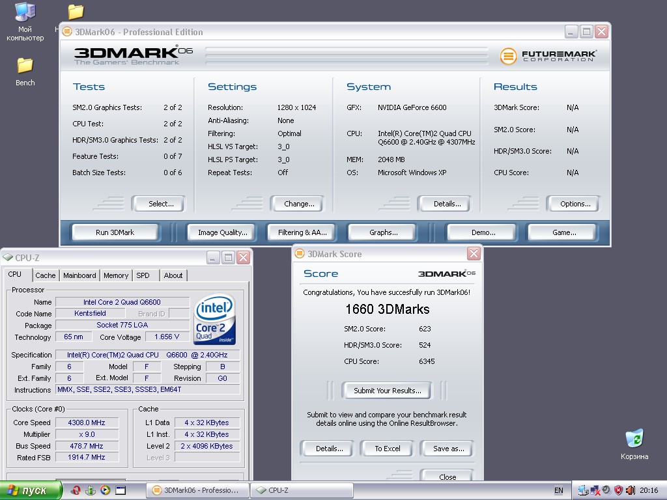Click the Bus Speed value 478.7 MHz
Screen dimensions: 667x500
[87, 446]
